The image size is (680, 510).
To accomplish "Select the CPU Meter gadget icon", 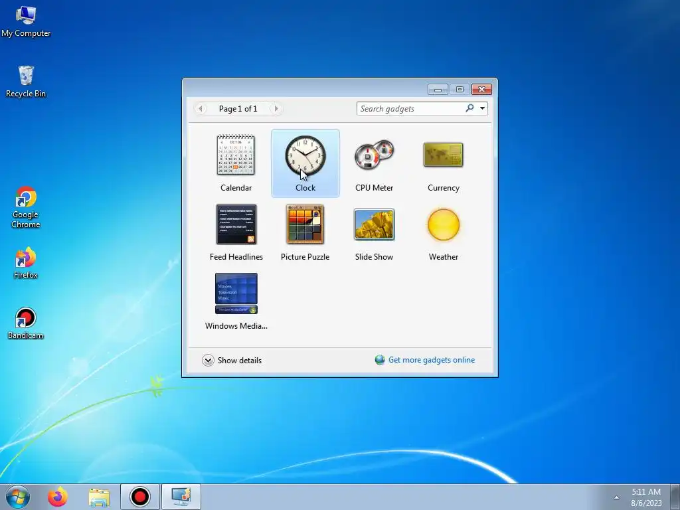I will click(x=374, y=155).
